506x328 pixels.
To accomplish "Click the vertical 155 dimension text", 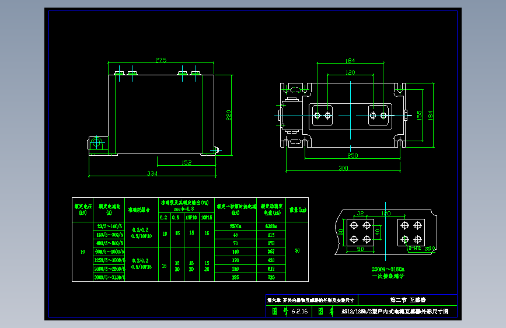I will pos(419,115).
